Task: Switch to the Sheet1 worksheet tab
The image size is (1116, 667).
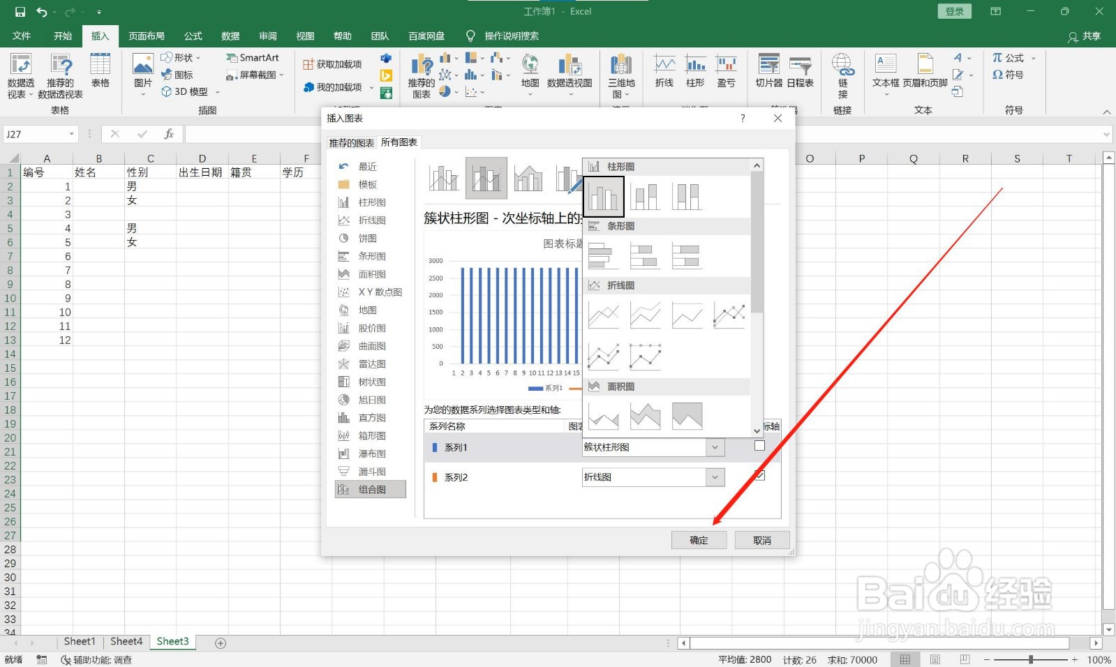Action: click(79, 642)
